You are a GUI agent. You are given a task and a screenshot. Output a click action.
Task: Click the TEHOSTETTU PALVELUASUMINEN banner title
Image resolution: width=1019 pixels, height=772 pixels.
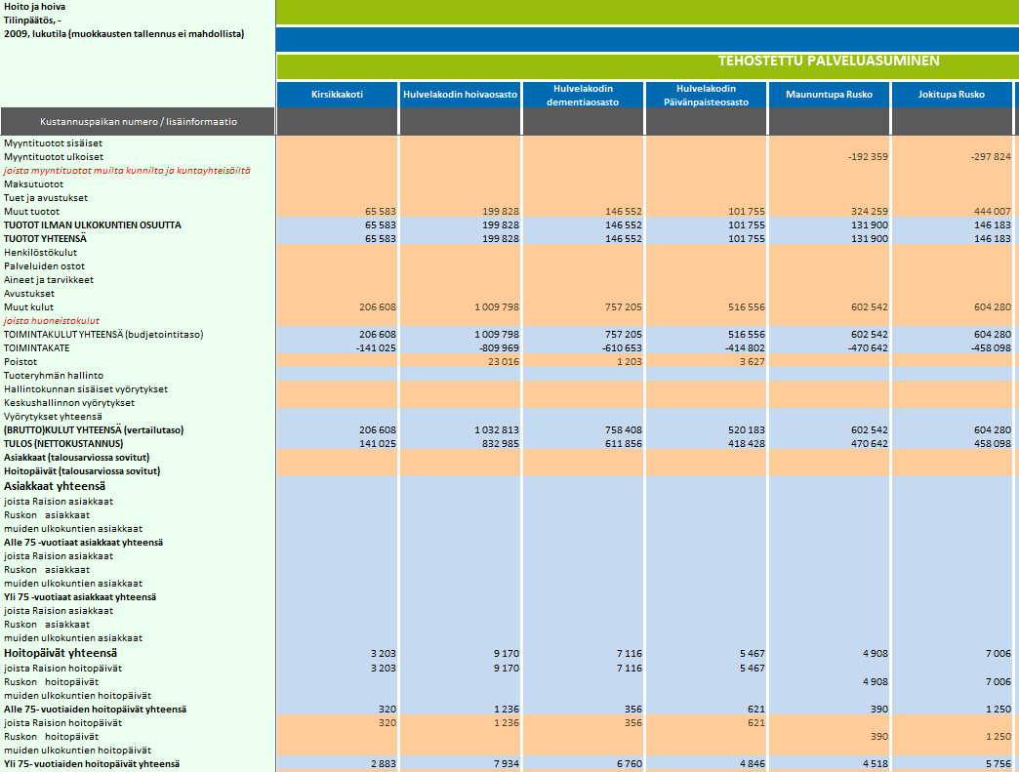tap(829, 61)
